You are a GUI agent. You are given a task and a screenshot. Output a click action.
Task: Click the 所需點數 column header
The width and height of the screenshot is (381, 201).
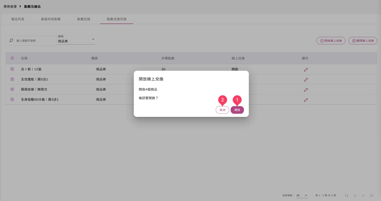(x=168, y=58)
